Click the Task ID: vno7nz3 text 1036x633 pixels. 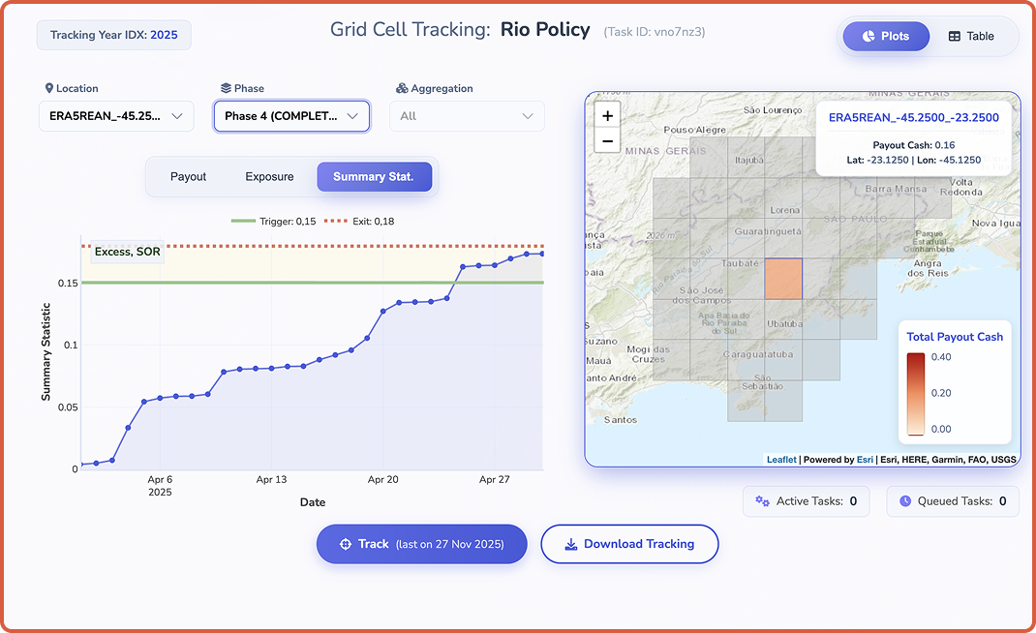pyautogui.click(x=655, y=32)
